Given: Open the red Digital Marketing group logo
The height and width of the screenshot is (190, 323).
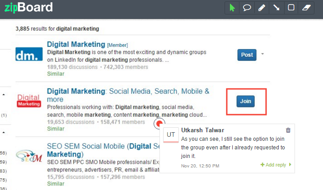Looking at the screenshot, I should coord(28,101).
